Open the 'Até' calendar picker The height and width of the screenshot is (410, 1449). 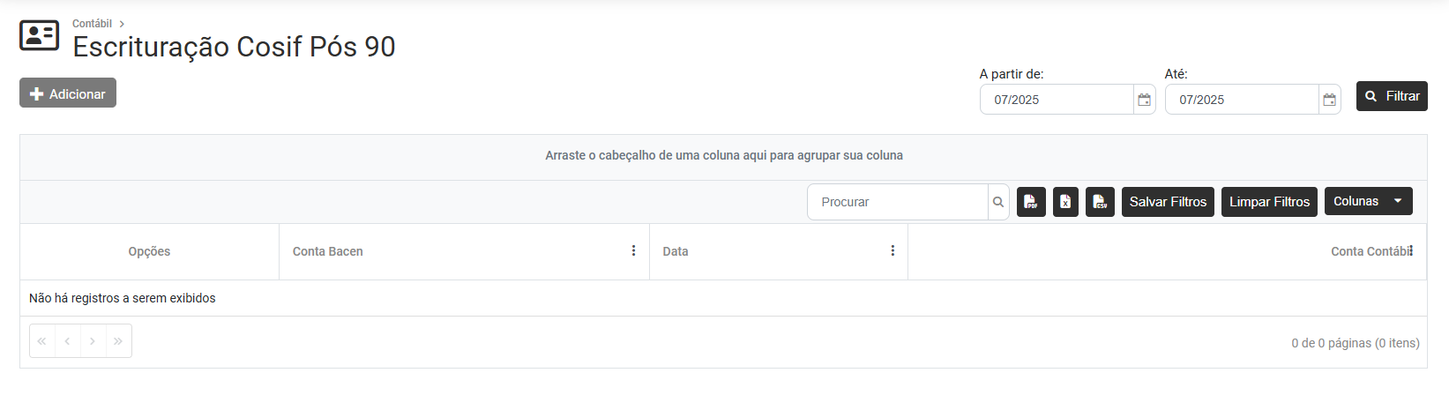[1329, 100]
